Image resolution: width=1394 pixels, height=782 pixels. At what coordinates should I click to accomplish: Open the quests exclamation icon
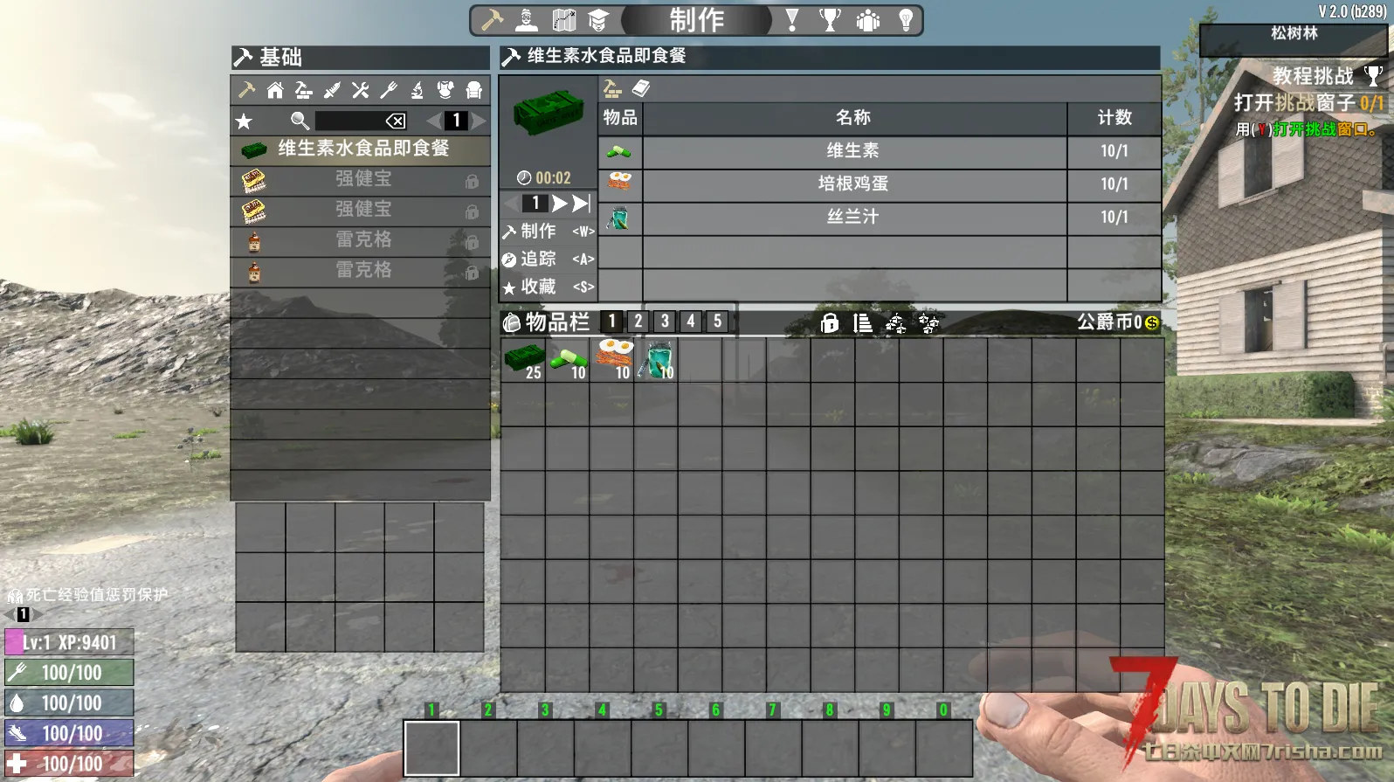(792, 20)
